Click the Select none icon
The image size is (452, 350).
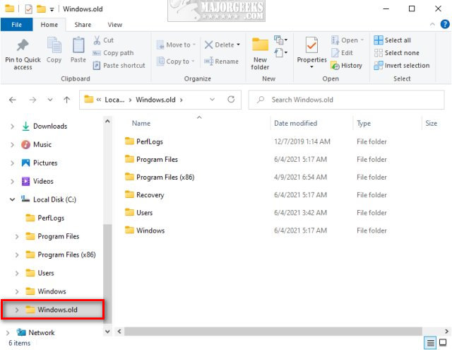(379, 53)
